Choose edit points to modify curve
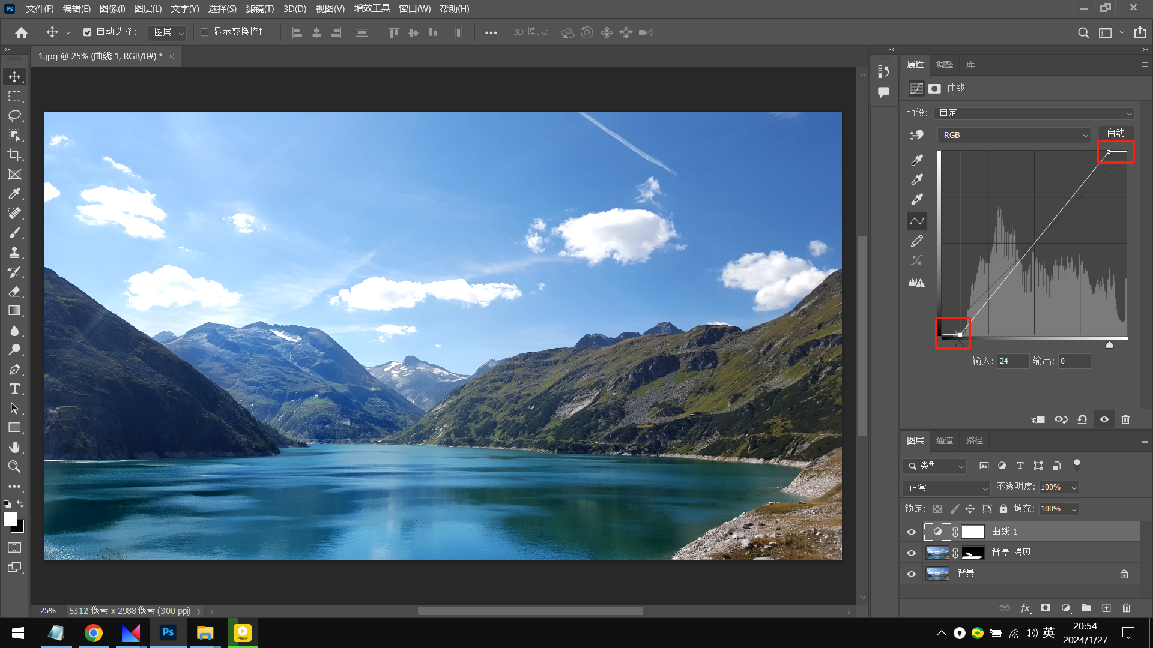 (x=917, y=221)
